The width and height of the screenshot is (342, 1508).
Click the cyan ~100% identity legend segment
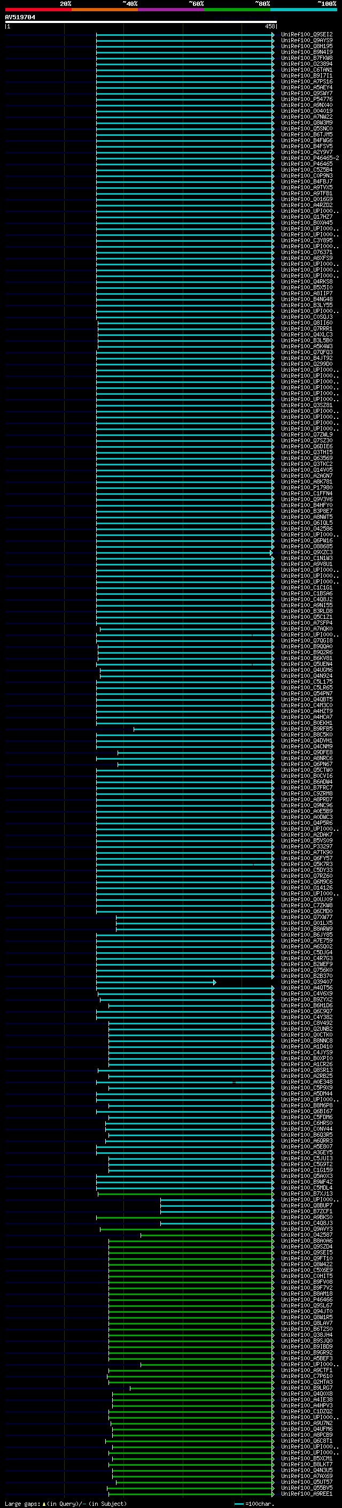[x=304, y=10]
